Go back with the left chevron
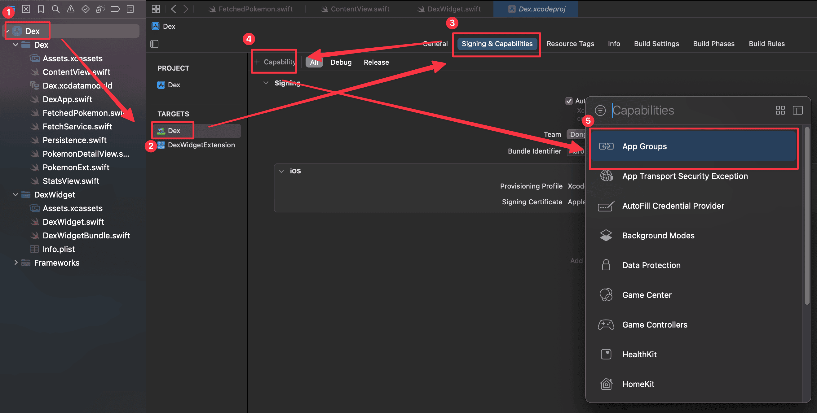 coord(174,9)
